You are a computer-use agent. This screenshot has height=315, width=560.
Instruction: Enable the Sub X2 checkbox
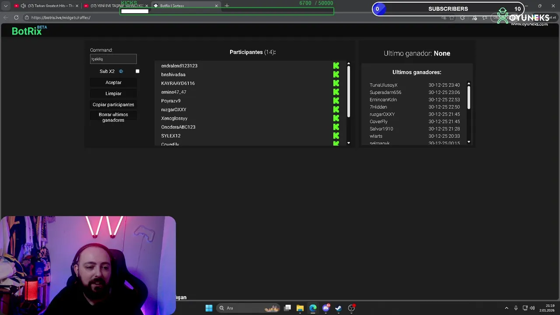click(137, 71)
